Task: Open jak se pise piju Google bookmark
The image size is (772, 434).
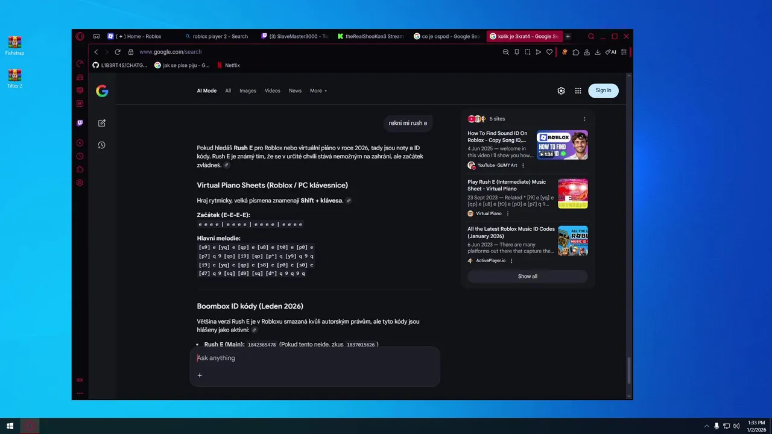Action: tap(182, 65)
